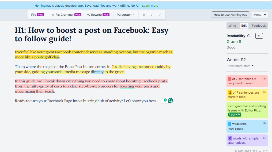Toggle visibility of weakener highlight
272x152 pixels.
(x=264, y=123)
